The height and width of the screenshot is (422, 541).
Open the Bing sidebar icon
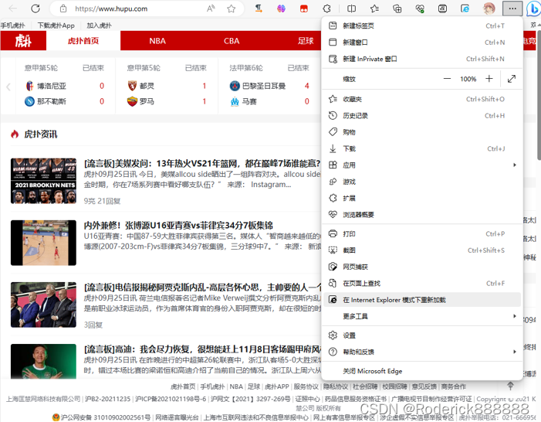click(533, 9)
